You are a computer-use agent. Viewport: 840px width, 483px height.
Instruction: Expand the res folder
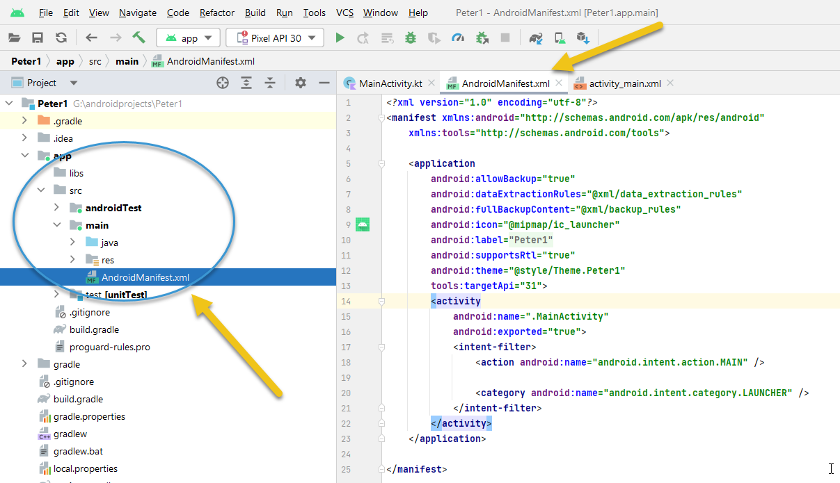[x=72, y=260]
